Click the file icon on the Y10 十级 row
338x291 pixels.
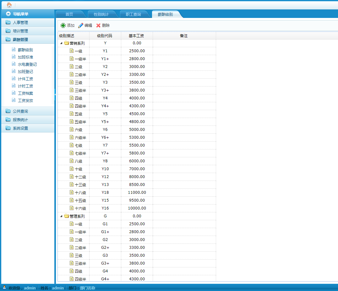72,169
